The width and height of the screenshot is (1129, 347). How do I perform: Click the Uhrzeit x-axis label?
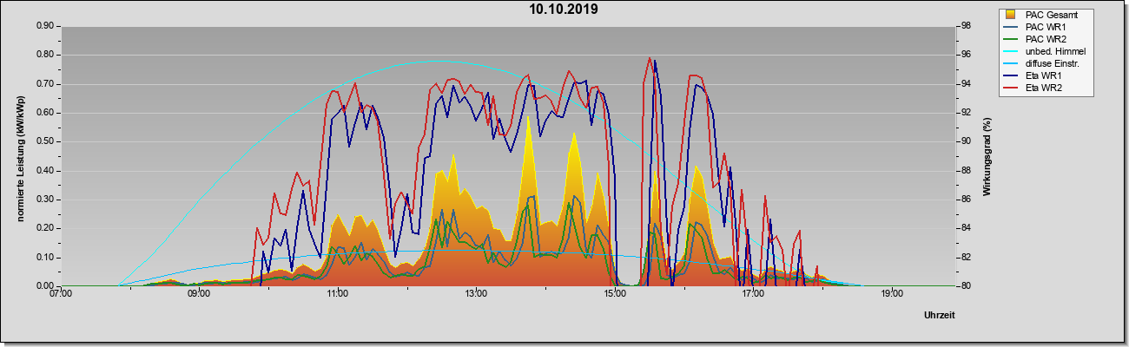pos(939,315)
